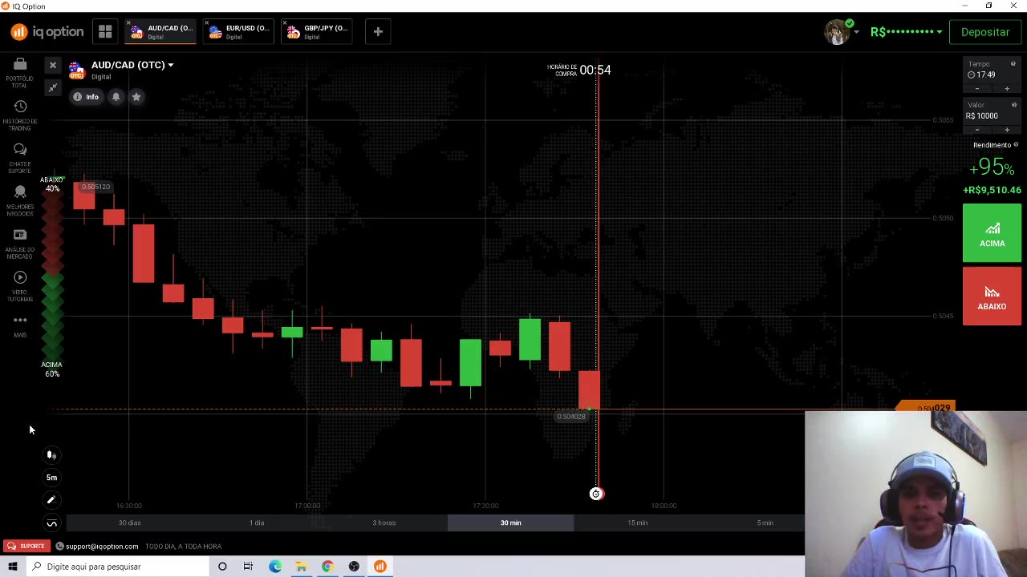The image size is (1027, 577).
Task: Click the red Suporte button
Action: coord(26,547)
